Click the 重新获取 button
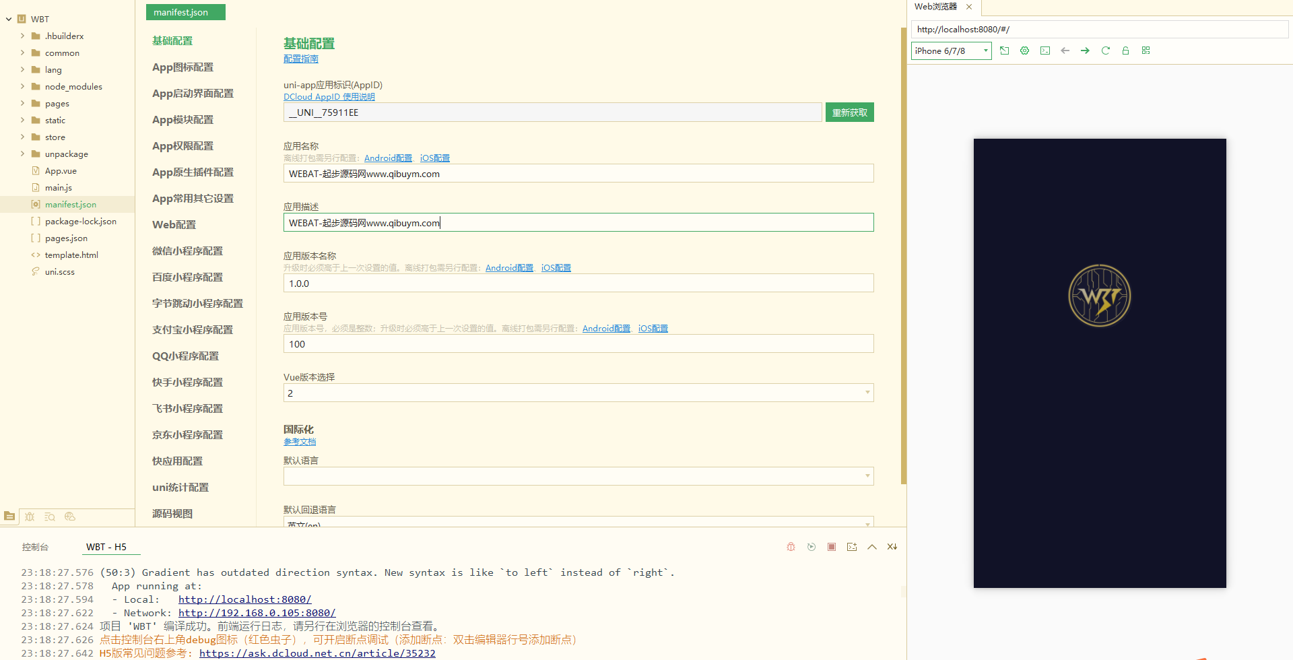 pos(849,112)
